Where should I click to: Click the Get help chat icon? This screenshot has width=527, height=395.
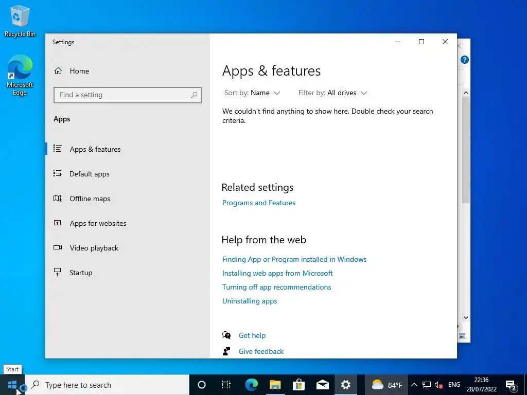226,335
